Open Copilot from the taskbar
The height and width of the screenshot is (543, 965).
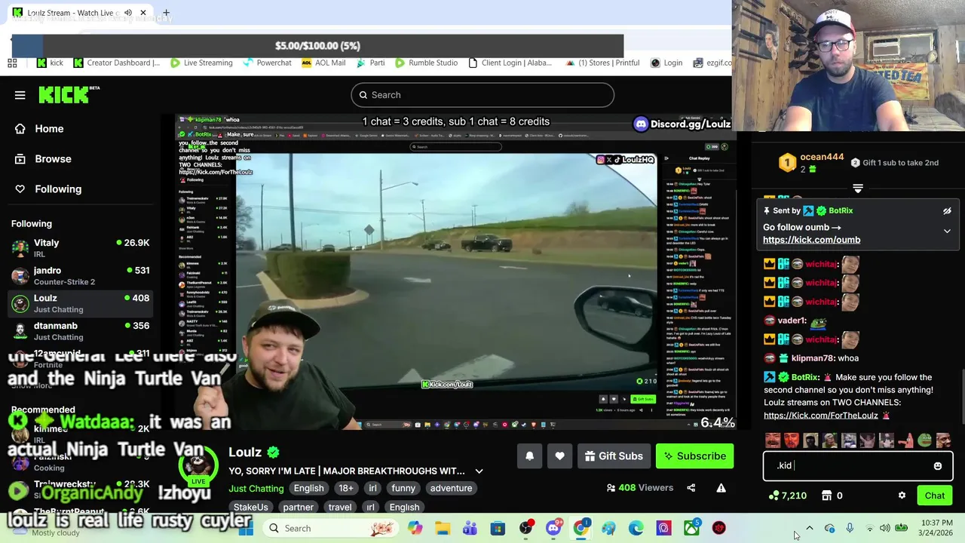pos(415,529)
